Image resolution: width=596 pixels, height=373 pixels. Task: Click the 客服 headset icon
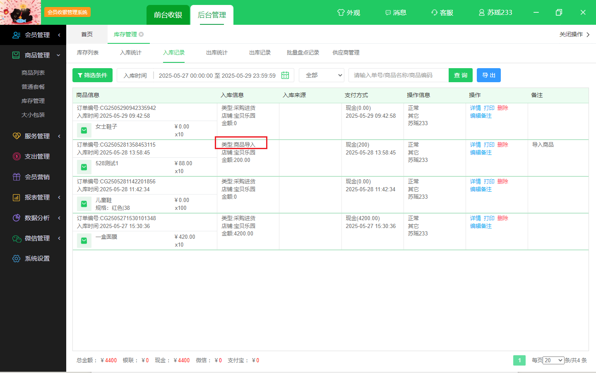click(x=434, y=12)
